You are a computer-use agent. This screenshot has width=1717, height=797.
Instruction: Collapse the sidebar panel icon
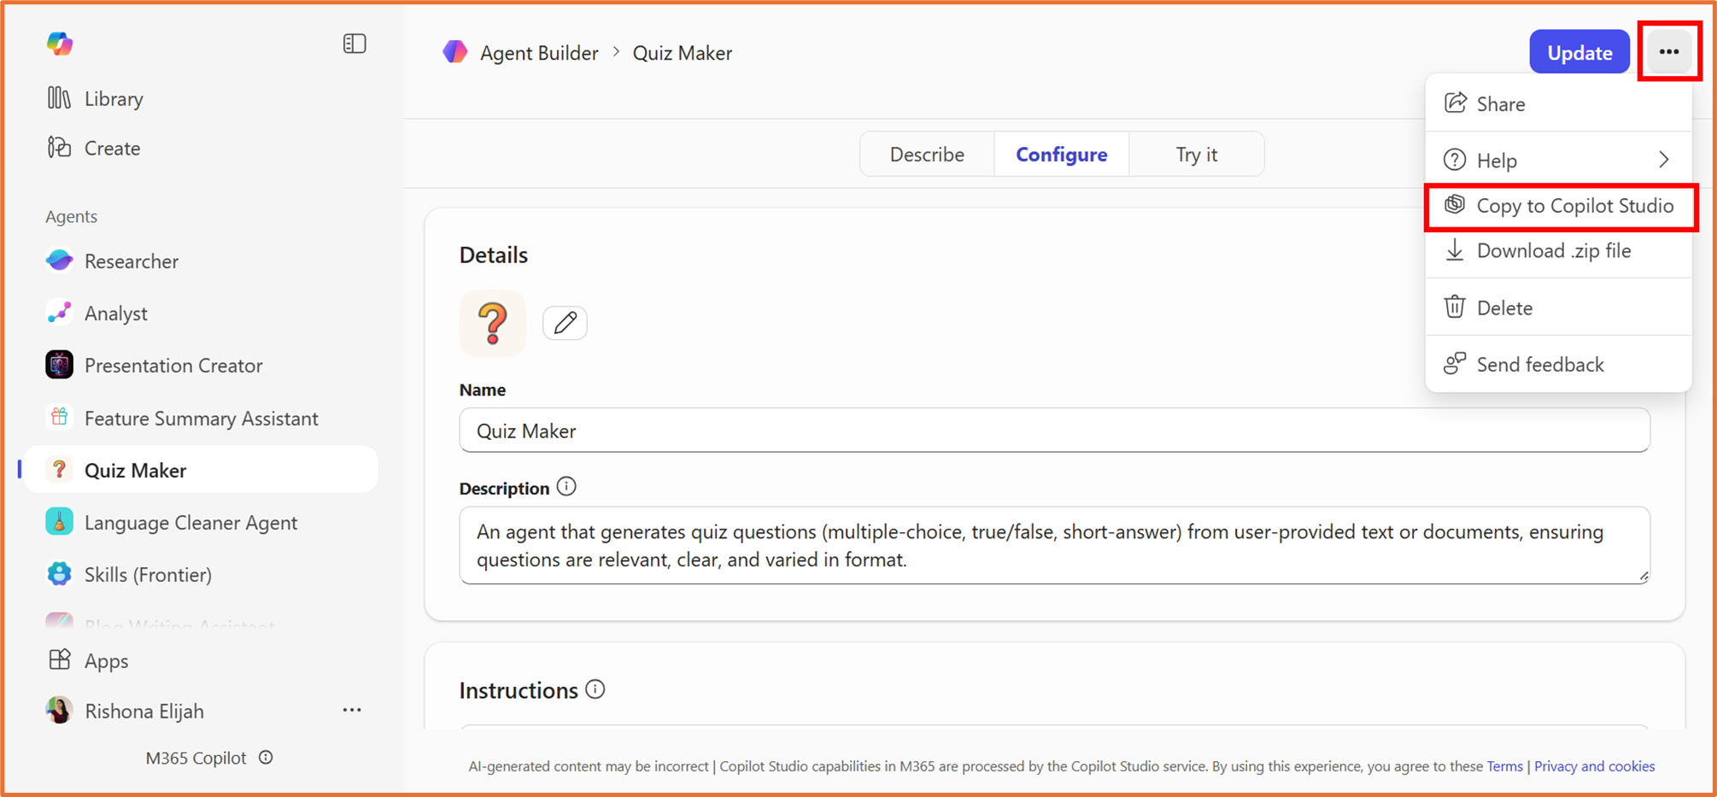coord(355,44)
